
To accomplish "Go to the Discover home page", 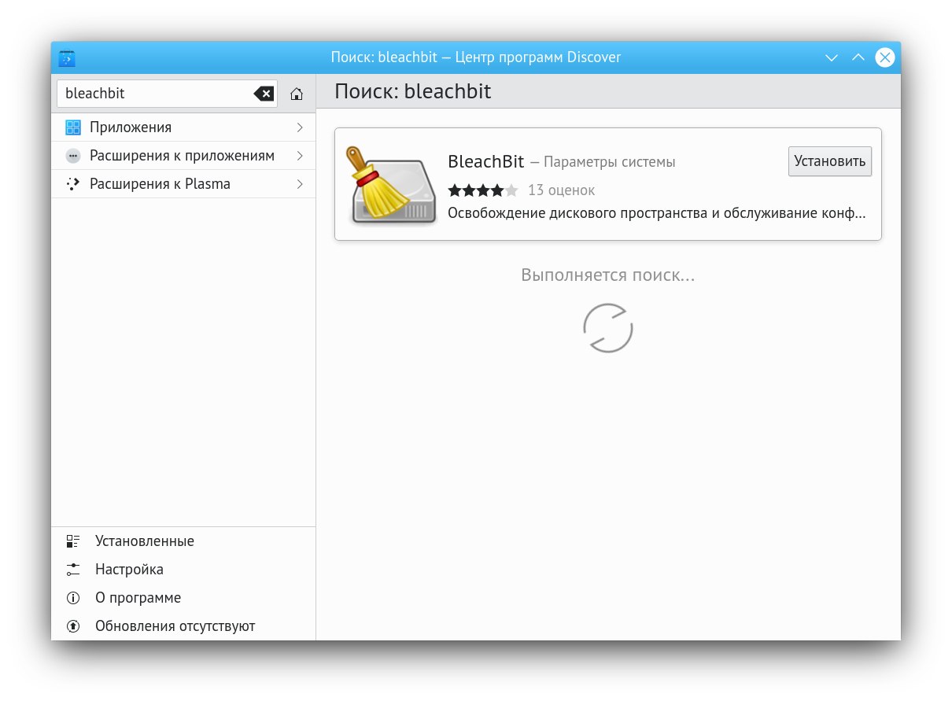I will (x=297, y=94).
